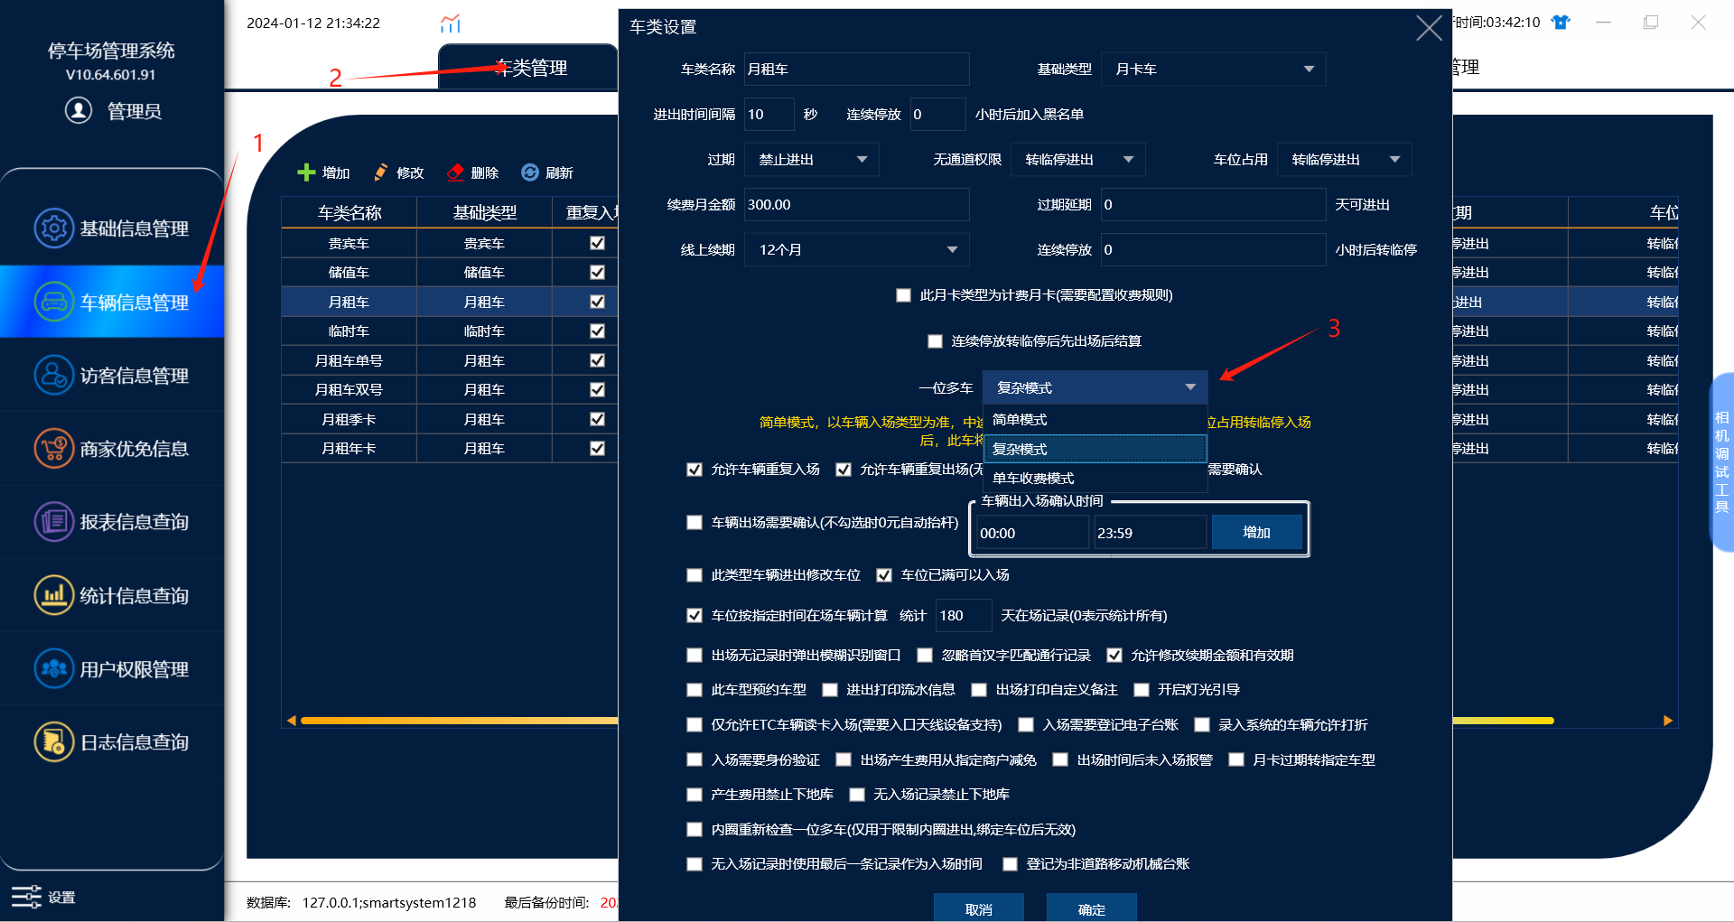Screen dimensions: 1734x922
Task: Open 统计信息查询 sidebar section
Action: [x=112, y=595]
